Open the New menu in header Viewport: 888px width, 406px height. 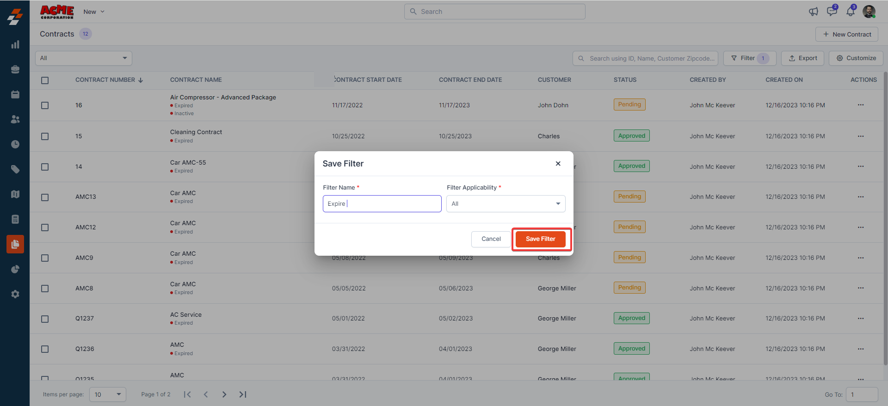pos(94,12)
